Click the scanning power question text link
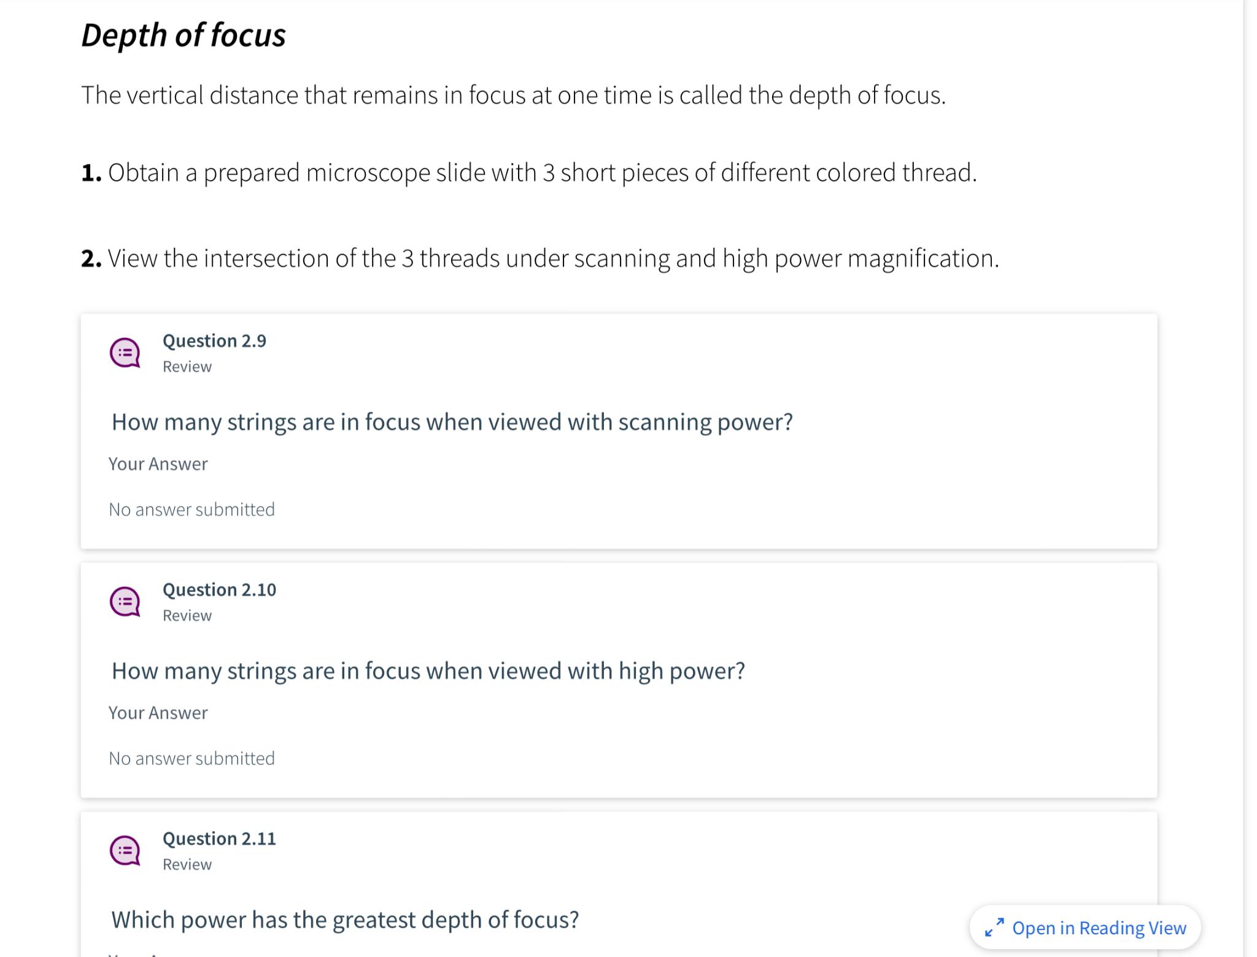Screen dimensions: 1257x957 [x=452, y=421]
